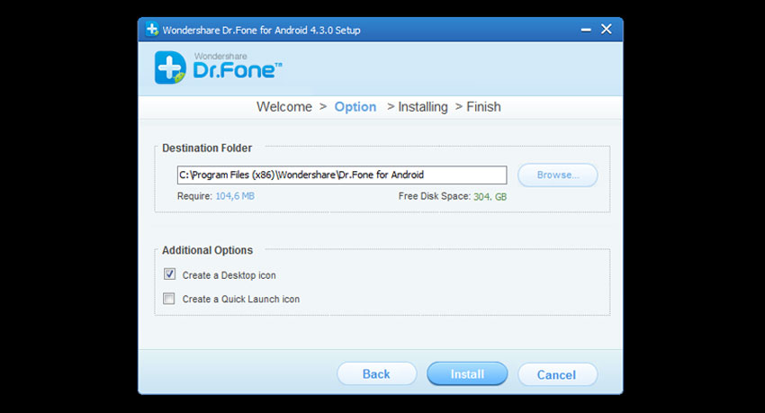Start installation with the Install button
This screenshot has height=413, width=765.
pos(467,374)
